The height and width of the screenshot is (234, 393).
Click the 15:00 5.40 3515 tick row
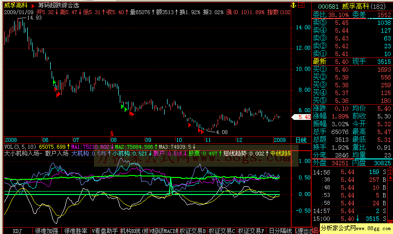[350, 219]
